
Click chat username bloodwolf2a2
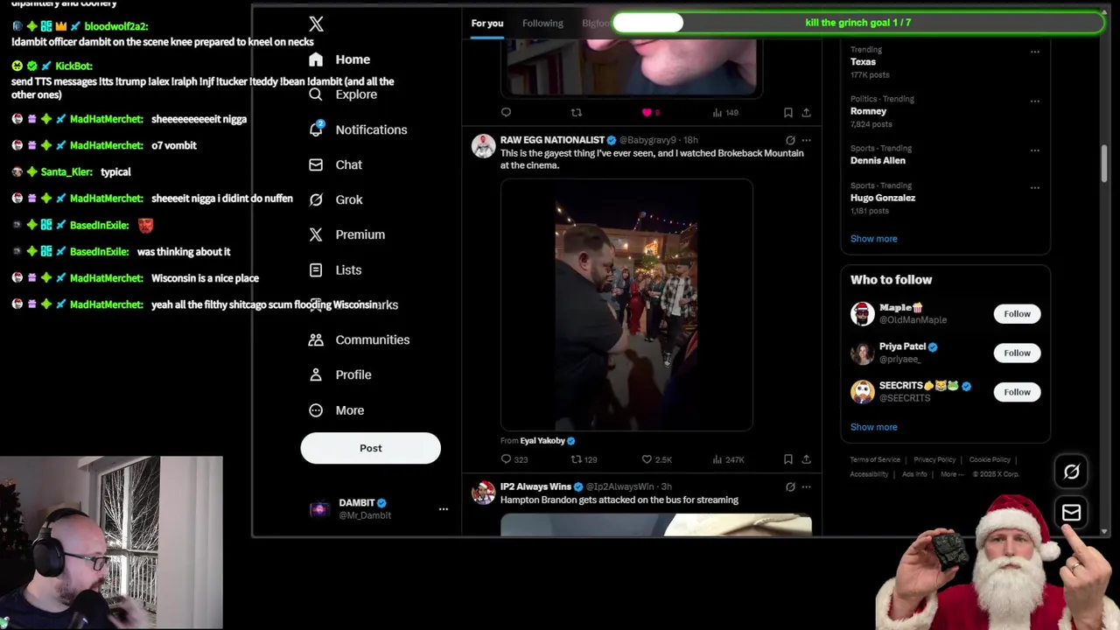(x=116, y=26)
